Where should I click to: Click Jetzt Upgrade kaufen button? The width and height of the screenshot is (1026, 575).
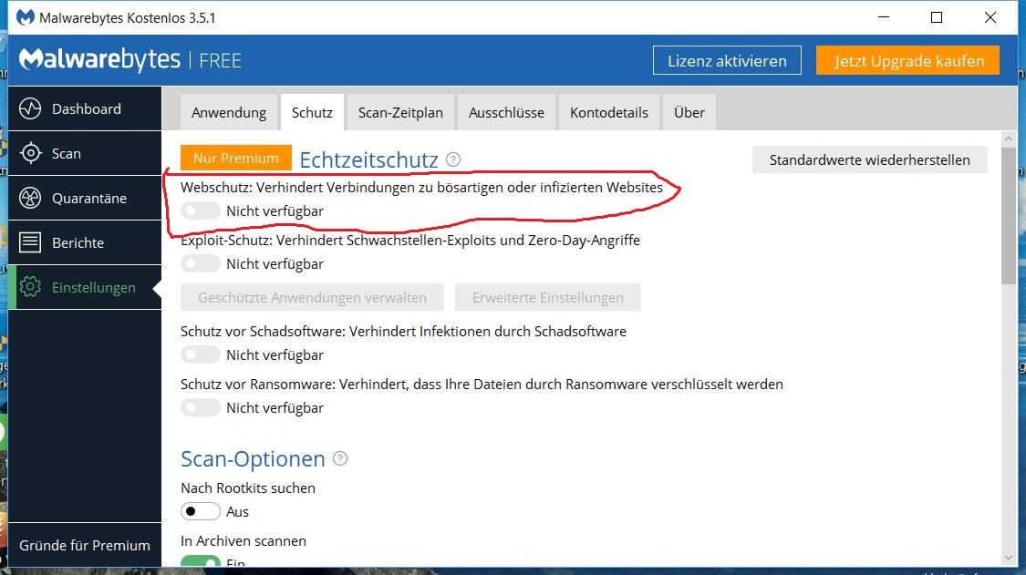(x=907, y=60)
